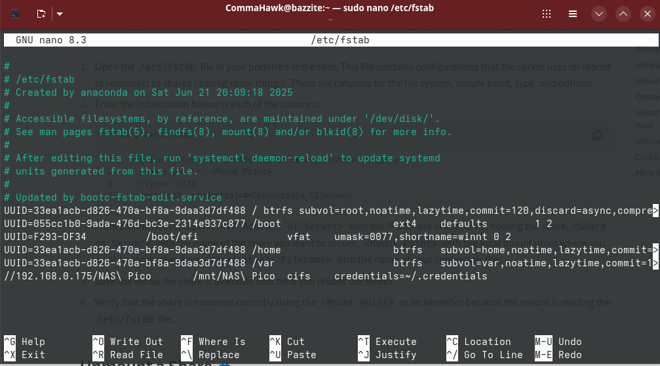
Task: Minimize the terminal window
Action: (x=598, y=14)
